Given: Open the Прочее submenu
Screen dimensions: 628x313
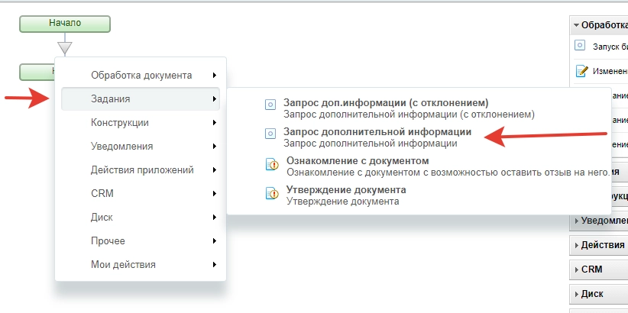Looking at the screenshot, I should click(x=141, y=240).
